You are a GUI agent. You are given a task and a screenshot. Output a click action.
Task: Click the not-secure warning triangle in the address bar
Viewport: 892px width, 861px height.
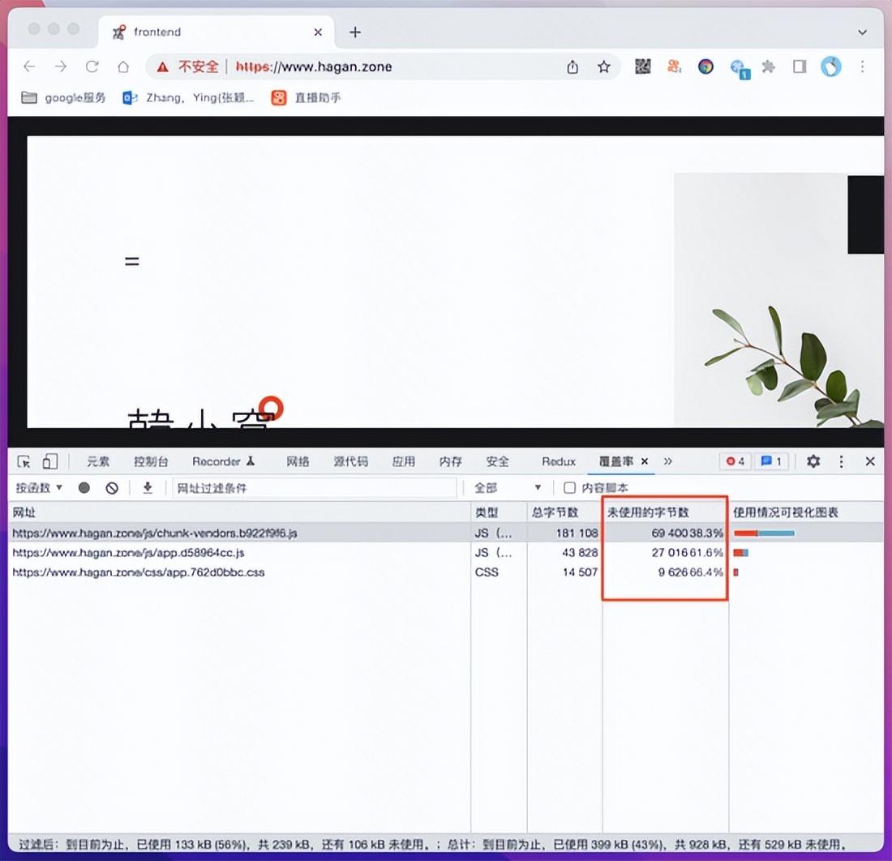163,67
